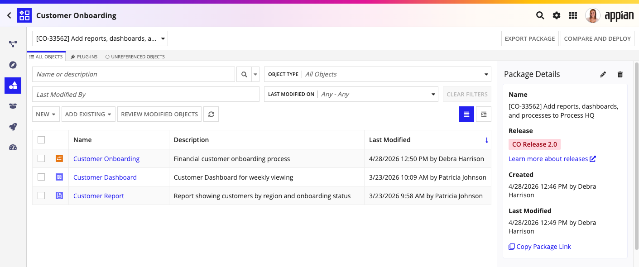Switch to the Unreferenced Objects tab

click(135, 57)
